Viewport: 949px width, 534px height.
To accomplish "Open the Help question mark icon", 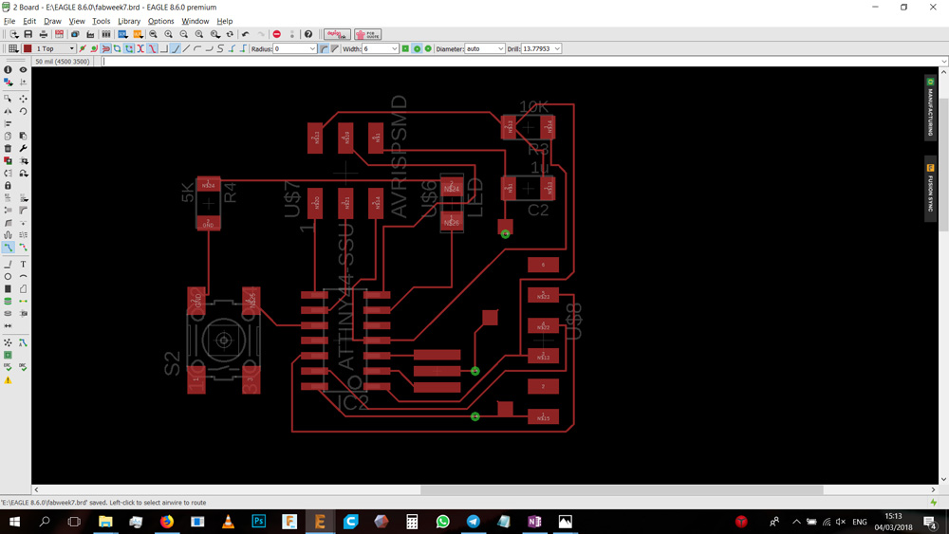I will click(308, 34).
